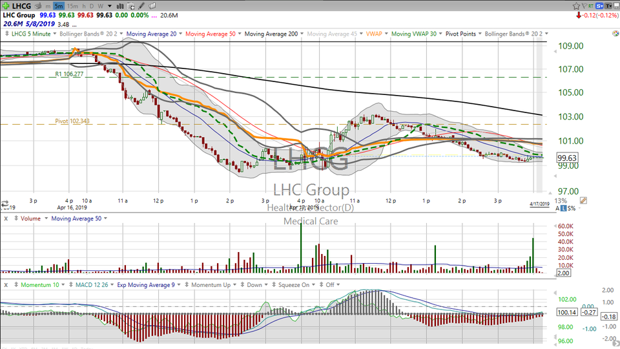Close the Momentum pane with X
Image resolution: width=620 pixels, height=349 pixels.
[6, 285]
